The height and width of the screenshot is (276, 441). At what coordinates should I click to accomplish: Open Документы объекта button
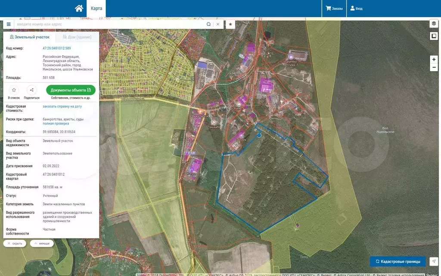[x=71, y=90]
